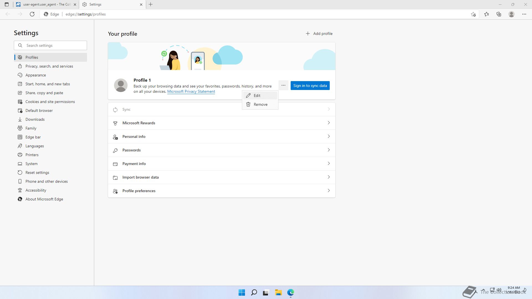This screenshot has height=299, width=532.
Task: Click Profile 1 avatar picture
Action: [x=121, y=85]
